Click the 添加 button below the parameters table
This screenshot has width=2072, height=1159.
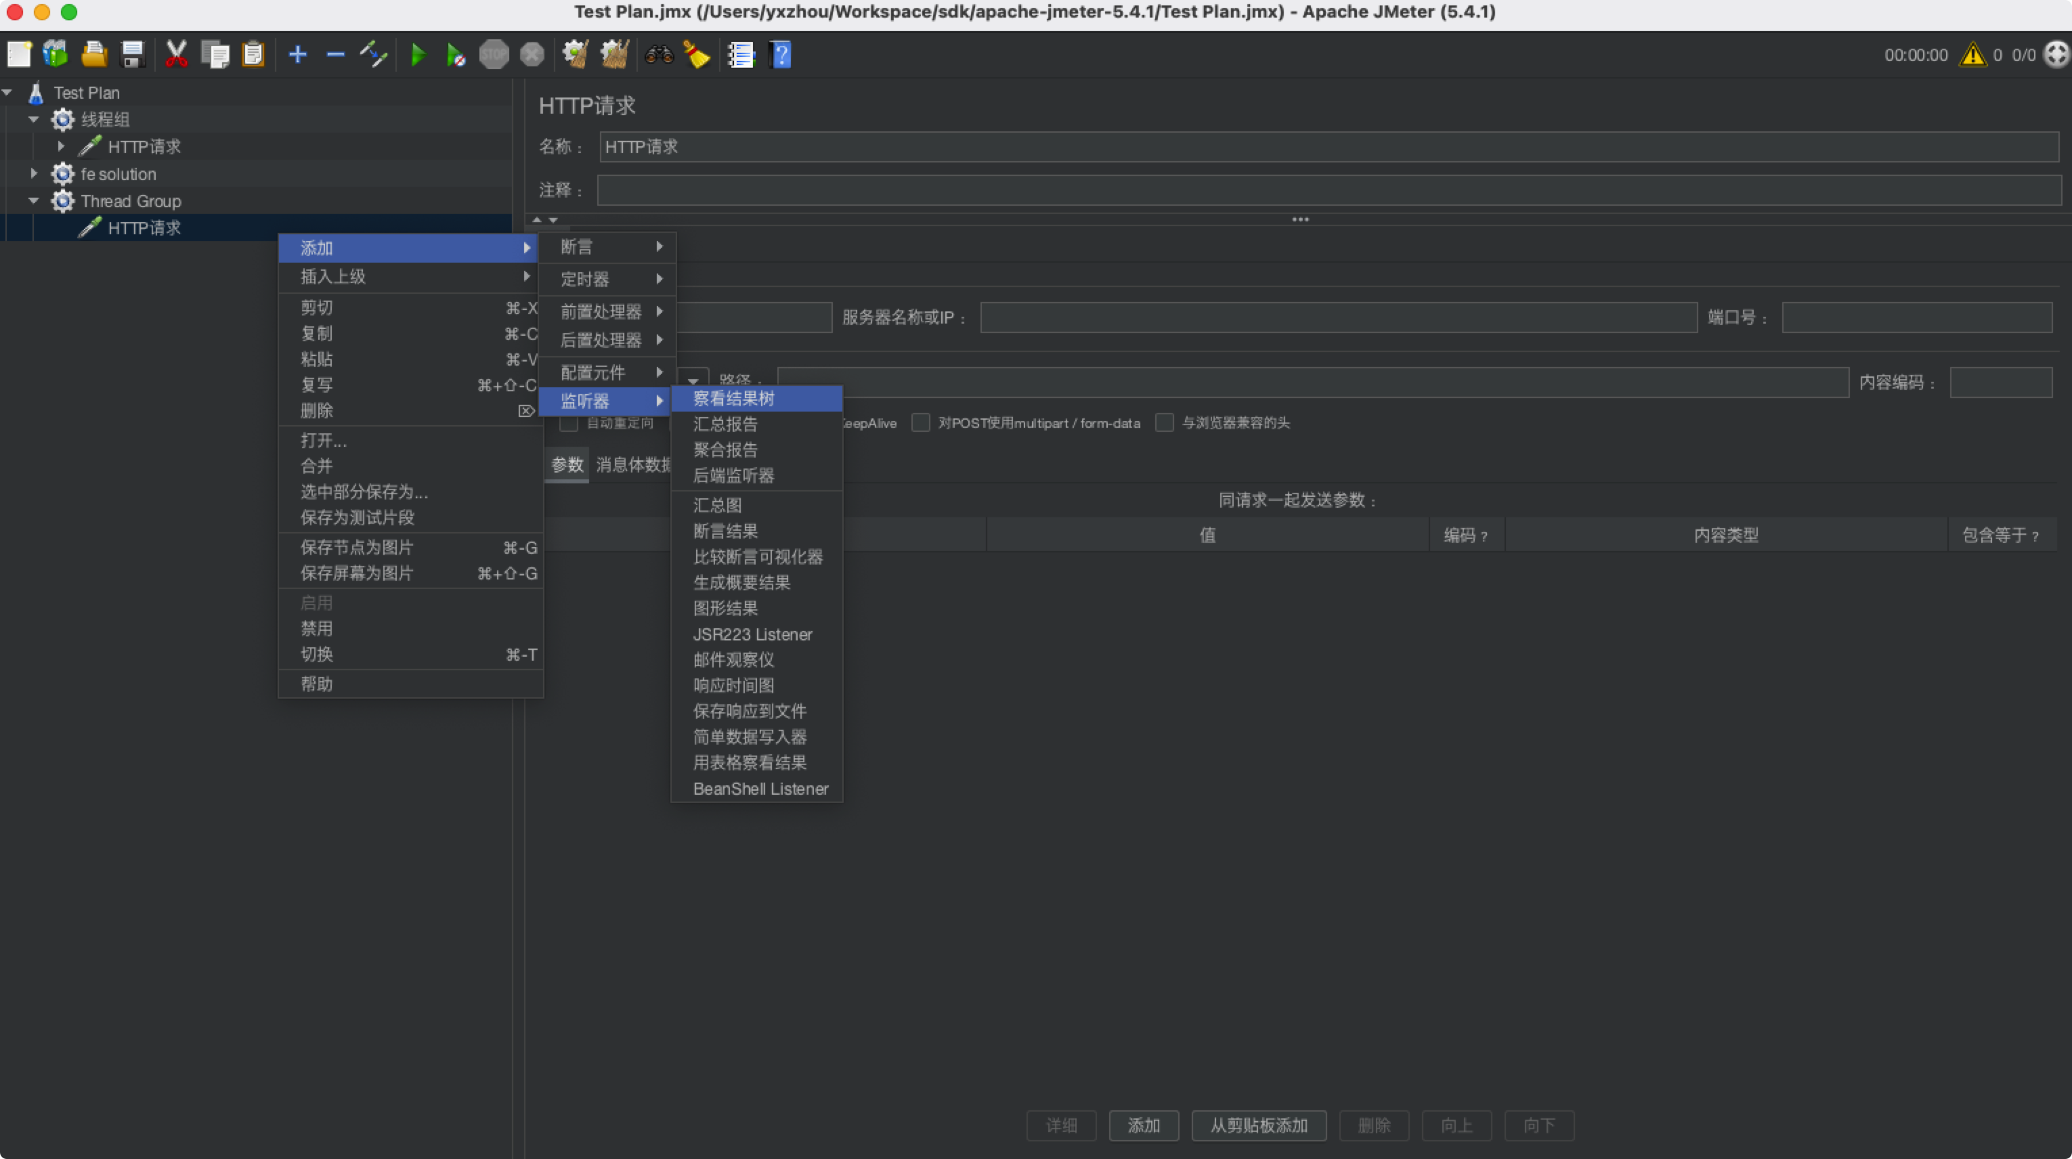[x=1144, y=1126]
